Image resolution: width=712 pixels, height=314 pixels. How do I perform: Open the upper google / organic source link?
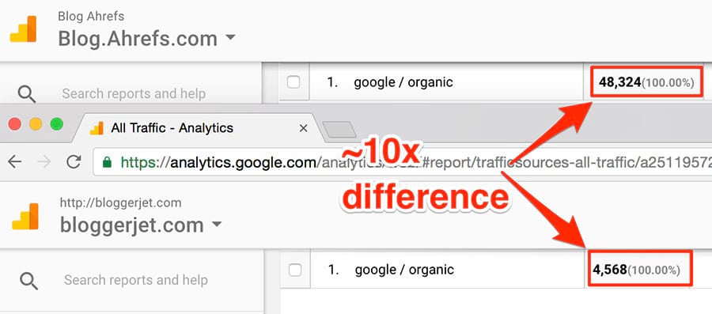(403, 82)
